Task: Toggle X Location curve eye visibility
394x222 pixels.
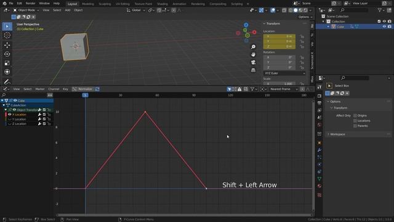Action: 10,115
